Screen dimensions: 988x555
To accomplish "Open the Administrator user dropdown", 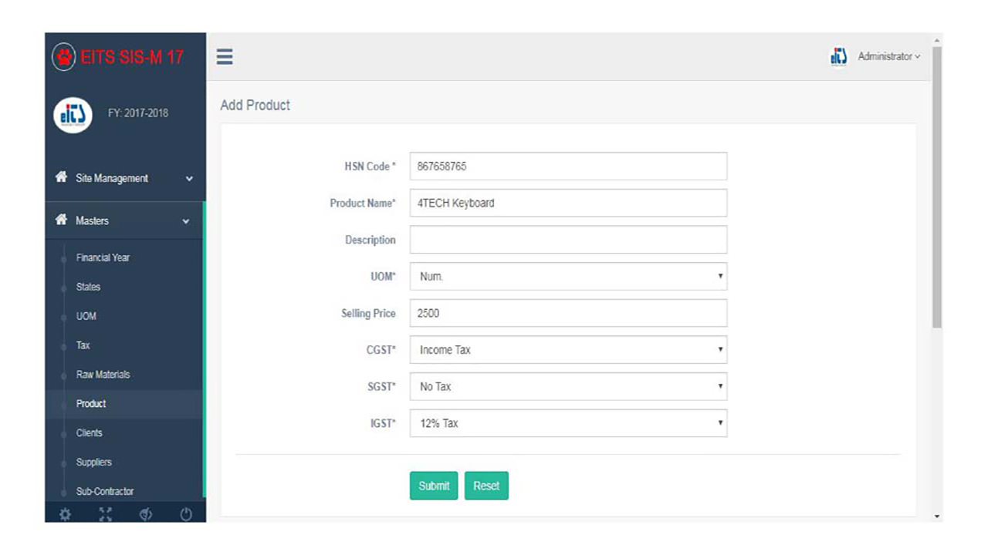I will click(888, 56).
